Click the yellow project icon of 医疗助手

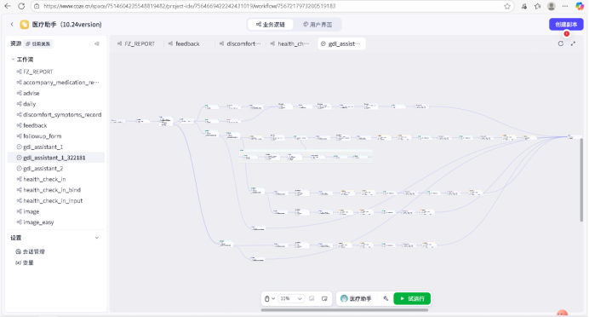24,25
